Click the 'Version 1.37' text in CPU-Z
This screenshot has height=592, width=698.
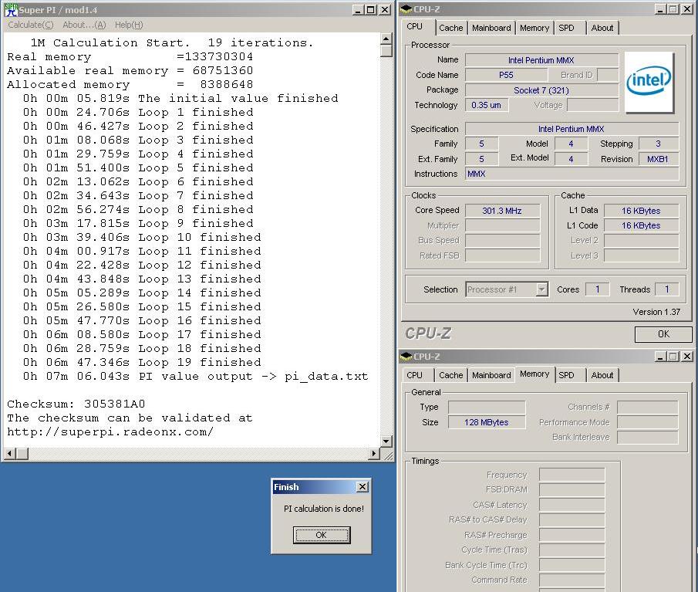pos(656,312)
